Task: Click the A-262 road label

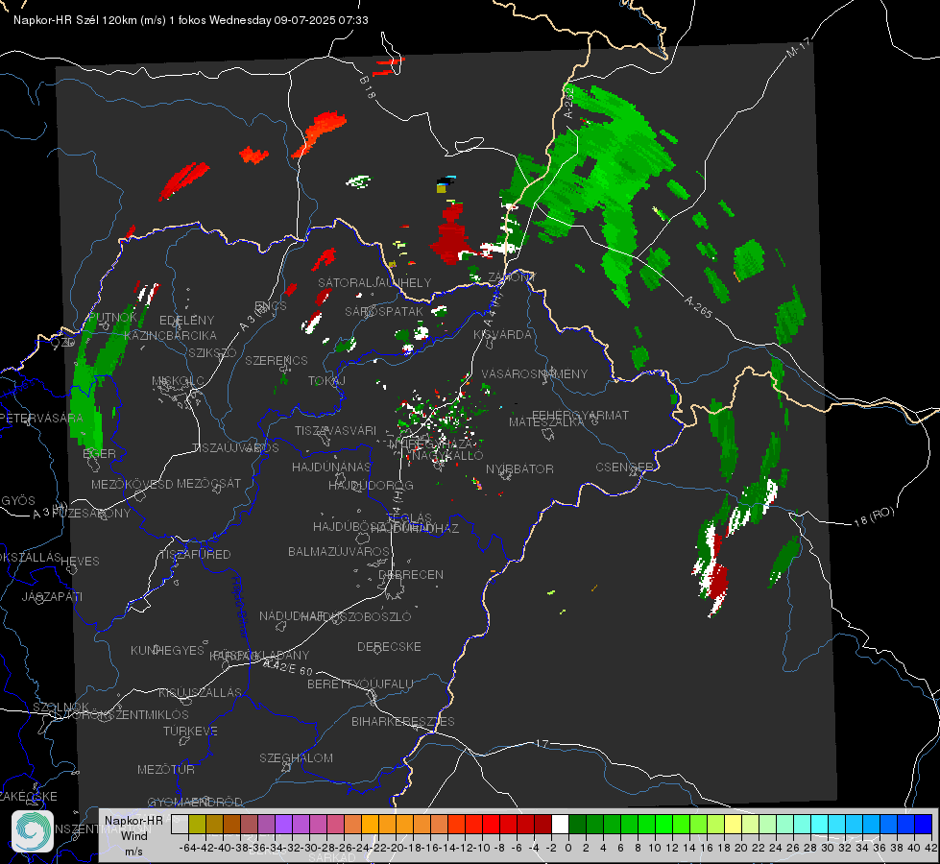Action: (x=569, y=103)
